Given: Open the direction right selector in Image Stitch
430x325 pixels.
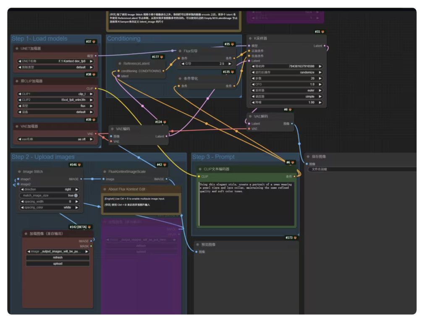Looking at the screenshot, I should pos(50,189).
